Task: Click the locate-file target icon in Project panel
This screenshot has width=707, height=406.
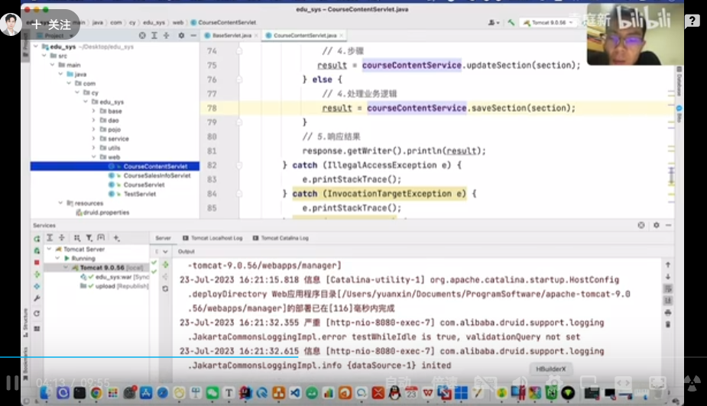Action: 143,35
